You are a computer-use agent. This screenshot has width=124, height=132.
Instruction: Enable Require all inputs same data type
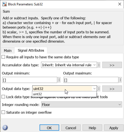[x=3, y=57]
